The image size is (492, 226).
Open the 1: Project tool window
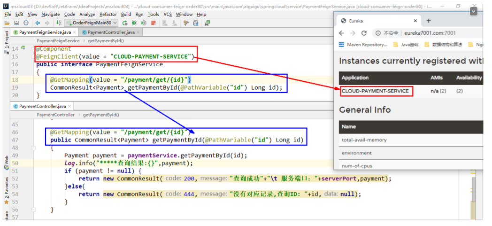click(6, 39)
